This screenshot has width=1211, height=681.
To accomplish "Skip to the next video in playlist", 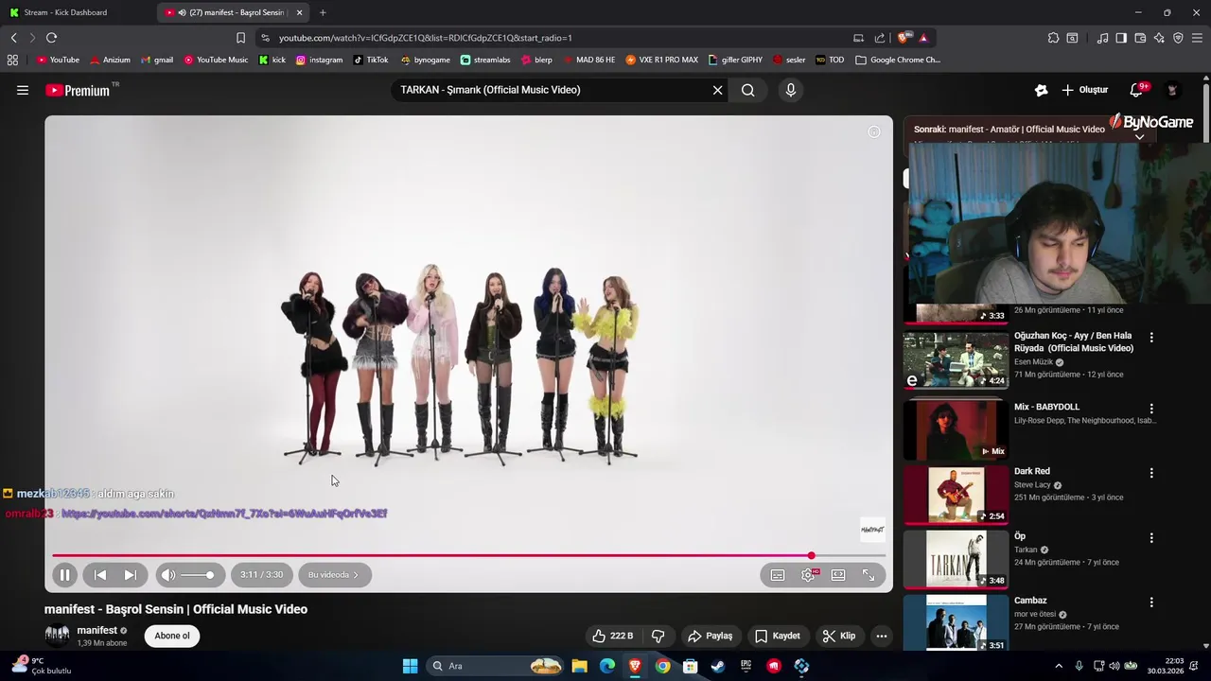I will [131, 575].
